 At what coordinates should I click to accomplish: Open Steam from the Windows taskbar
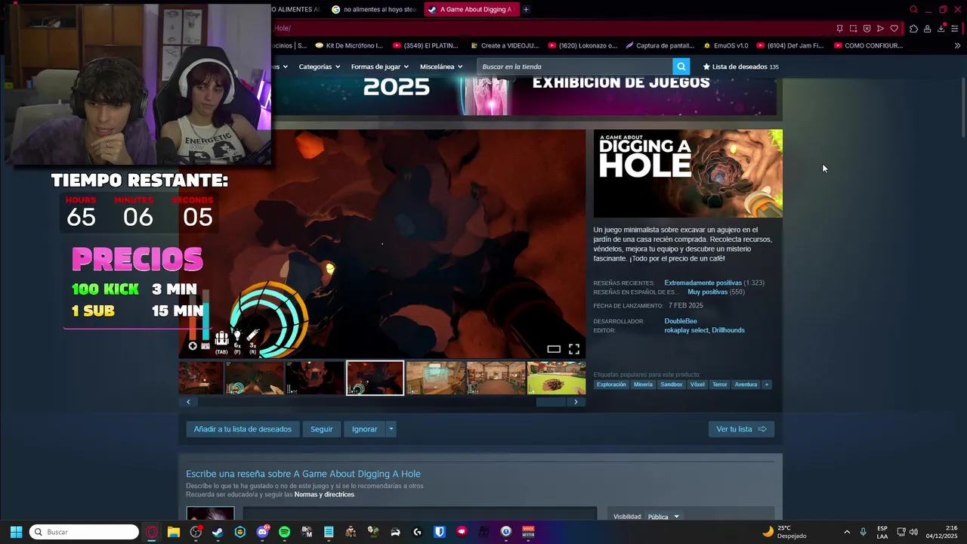218,532
